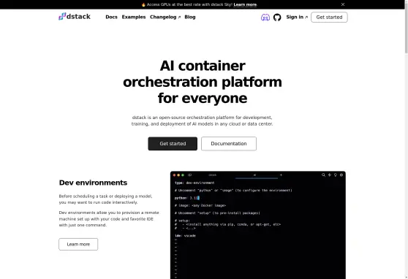Click Learn more under Dev environments

[x=78, y=244]
